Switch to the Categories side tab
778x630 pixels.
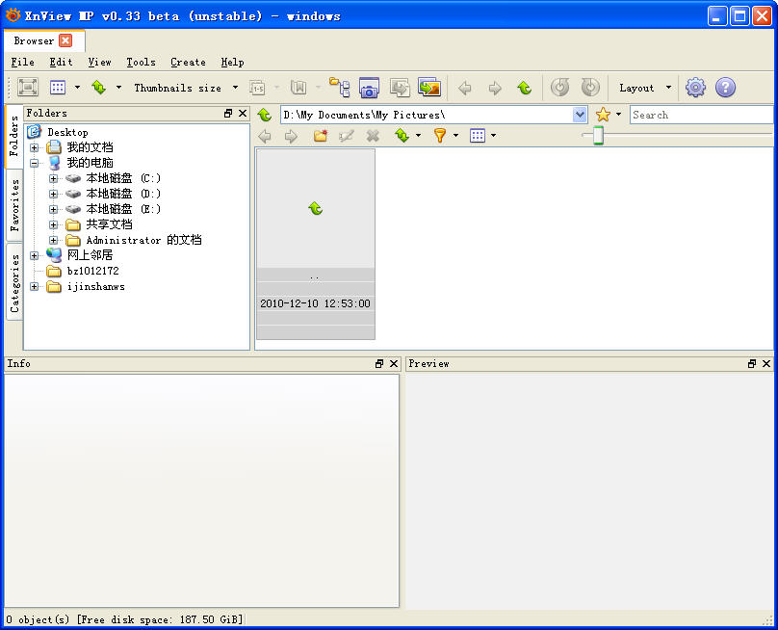(x=14, y=284)
